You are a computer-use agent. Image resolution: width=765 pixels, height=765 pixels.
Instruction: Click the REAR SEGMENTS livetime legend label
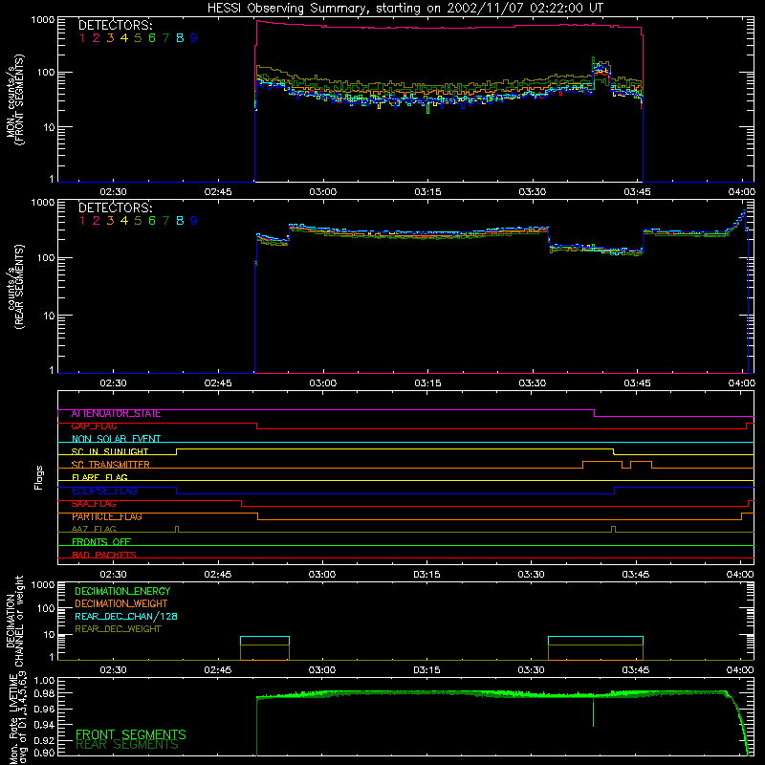(127, 745)
